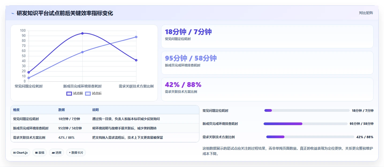The height and width of the screenshot is (167, 384).
Task: Click the summary paragraph starting 这组数据展示
Action: tap(288, 151)
